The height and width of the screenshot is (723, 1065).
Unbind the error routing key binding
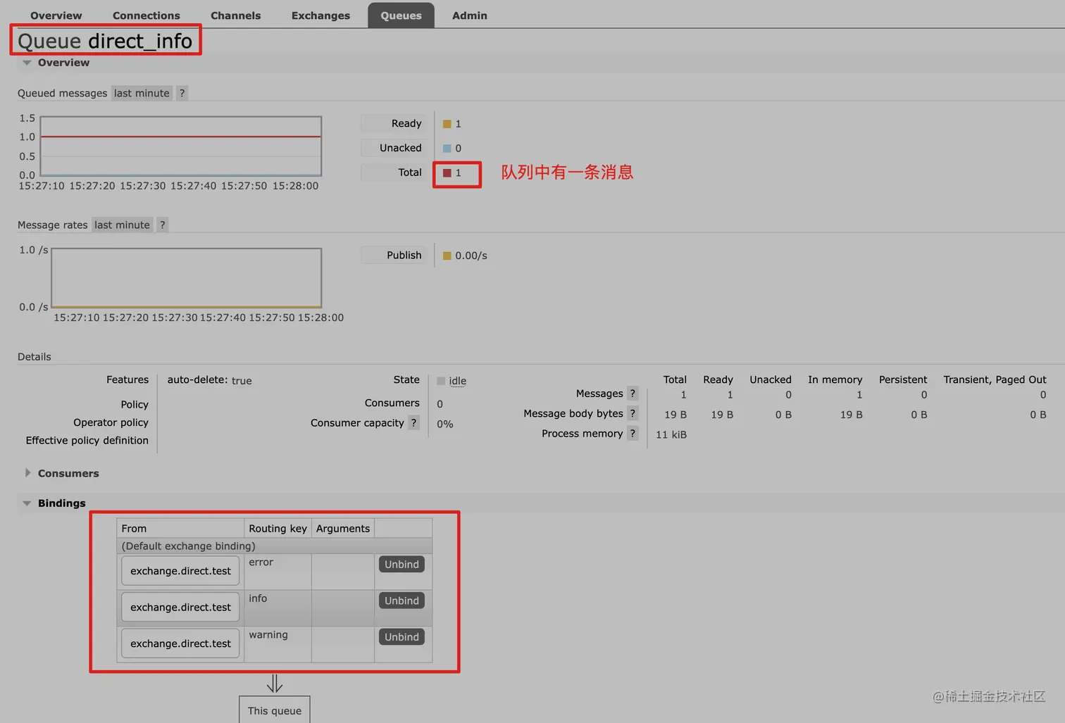point(401,565)
